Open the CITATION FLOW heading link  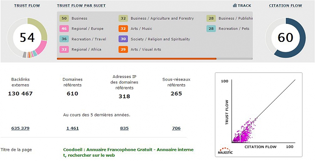pos(285,6)
